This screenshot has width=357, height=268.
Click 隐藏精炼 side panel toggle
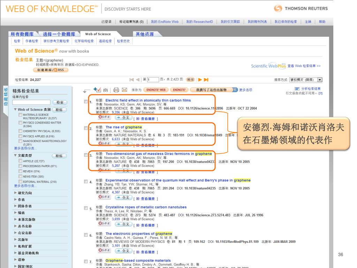6,96
